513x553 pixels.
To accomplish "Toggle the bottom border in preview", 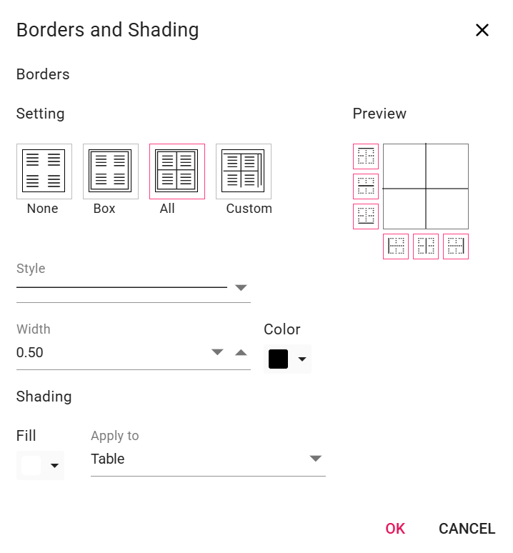I will [x=366, y=216].
